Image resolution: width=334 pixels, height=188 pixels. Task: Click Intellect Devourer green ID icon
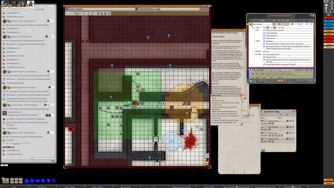point(287,121)
